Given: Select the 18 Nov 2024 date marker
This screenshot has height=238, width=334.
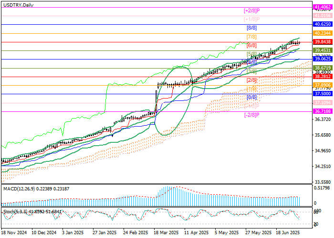Looking at the screenshot, I should coord(14,234).
